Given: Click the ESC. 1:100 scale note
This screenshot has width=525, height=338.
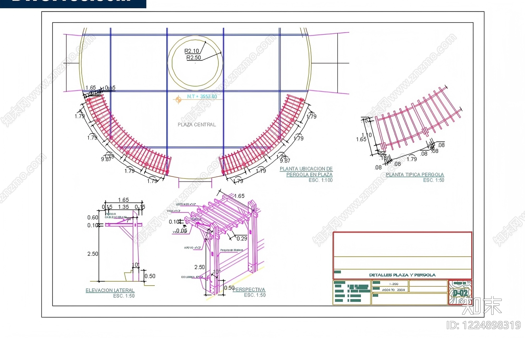Looking at the screenshot, I should tap(321, 180).
